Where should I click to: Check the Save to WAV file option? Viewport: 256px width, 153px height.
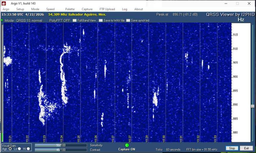click(x=101, y=21)
